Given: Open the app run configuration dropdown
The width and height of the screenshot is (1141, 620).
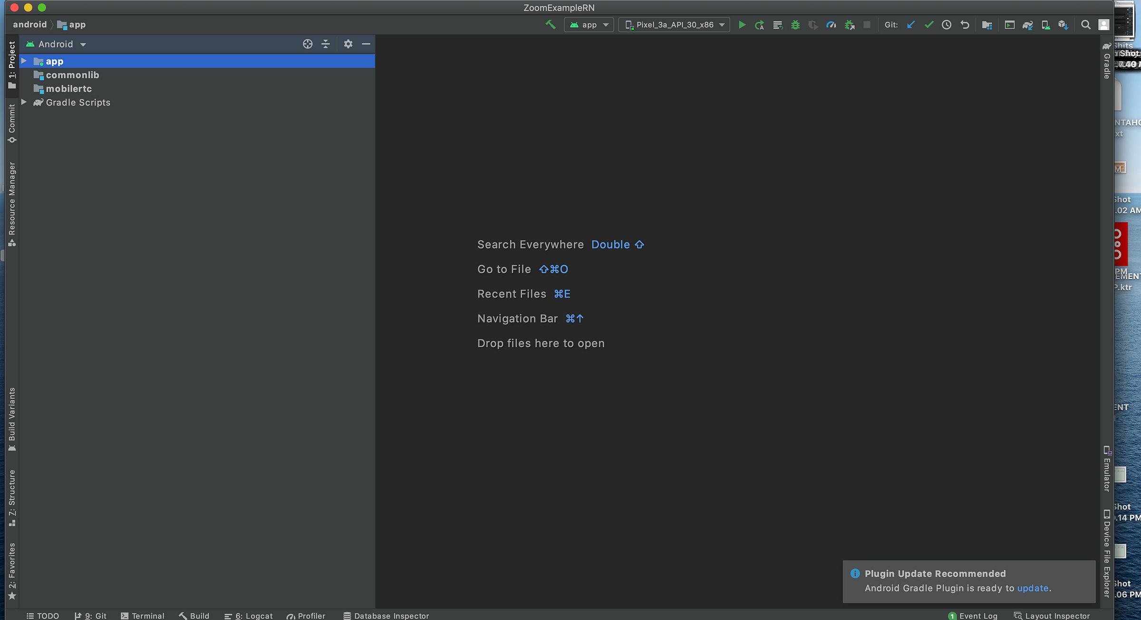Looking at the screenshot, I should (589, 25).
